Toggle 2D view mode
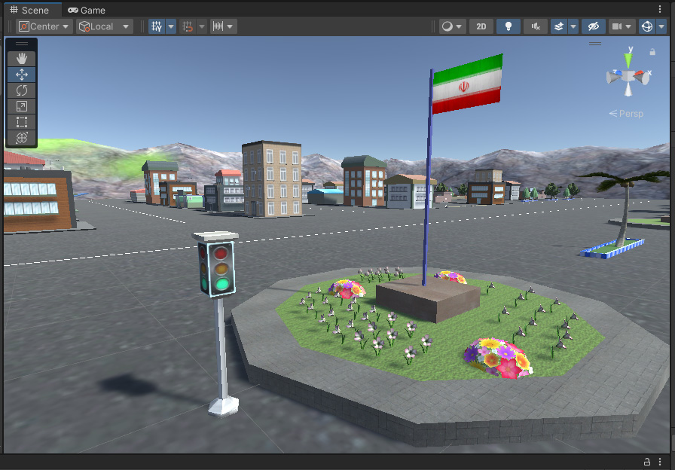This screenshot has width=675, height=470. [481, 26]
